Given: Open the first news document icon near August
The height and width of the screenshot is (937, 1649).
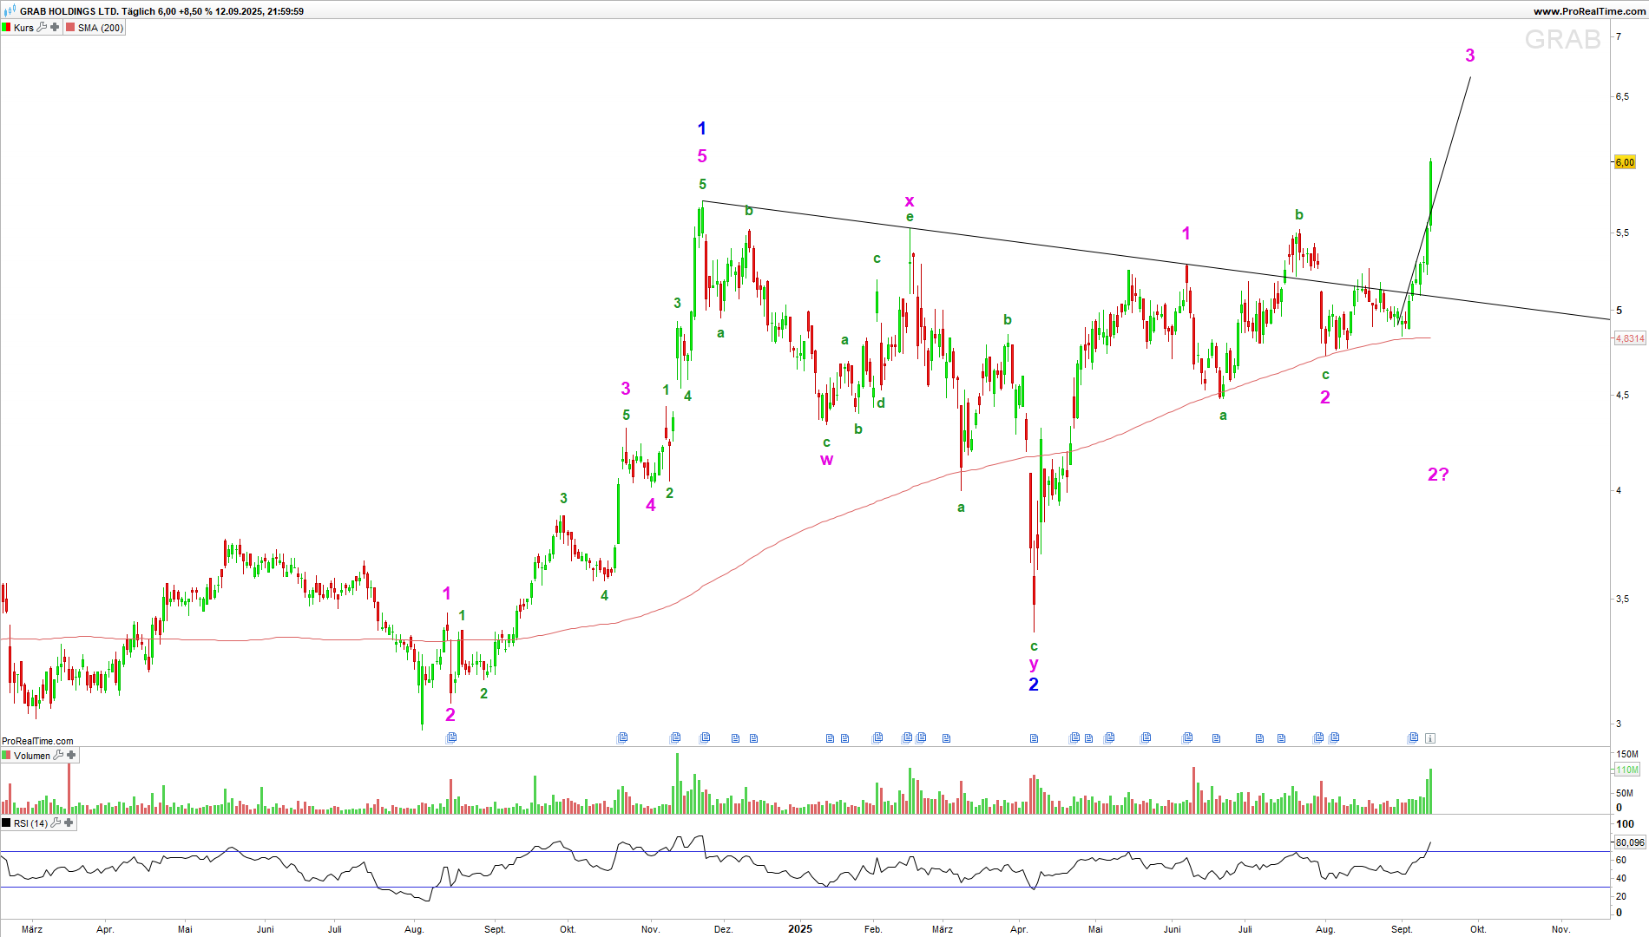Looking at the screenshot, I should coord(451,738).
